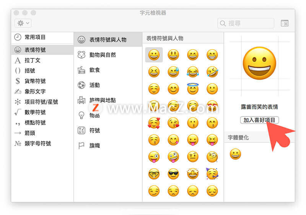
Task: Click 加入喜好項目 button
Action: click(259, 120)
